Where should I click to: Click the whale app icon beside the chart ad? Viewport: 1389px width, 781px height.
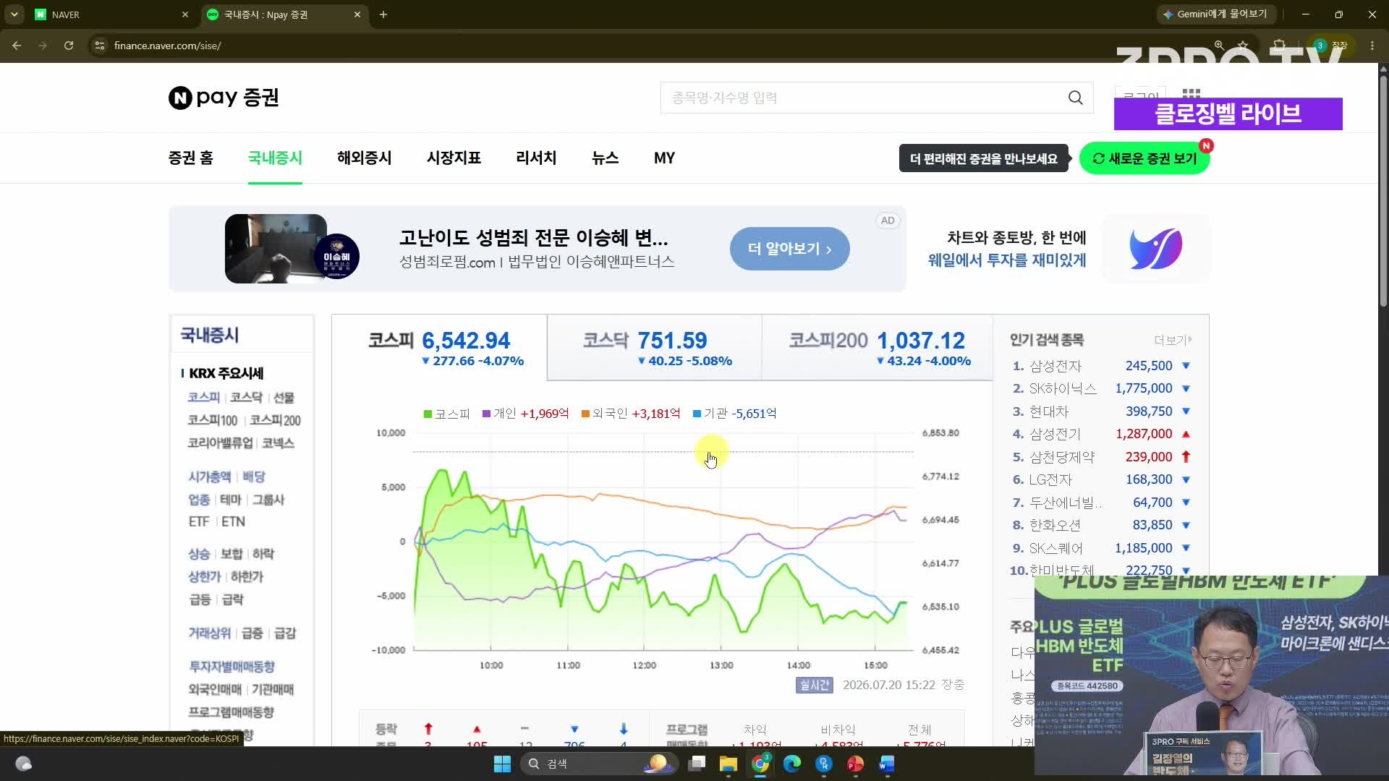pos(1156,249)
